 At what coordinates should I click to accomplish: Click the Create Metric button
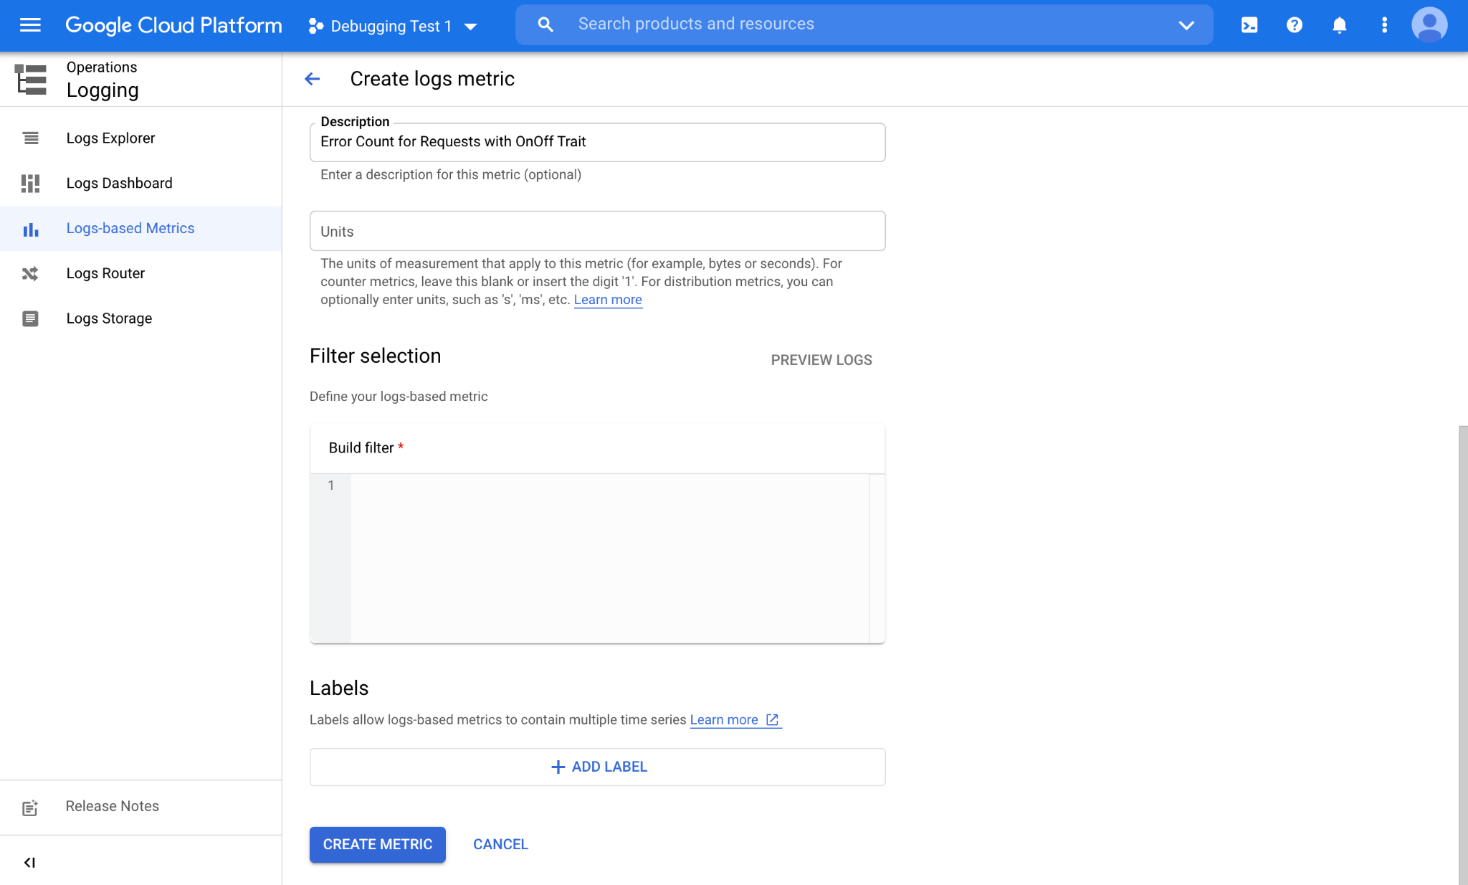point(377,844)
